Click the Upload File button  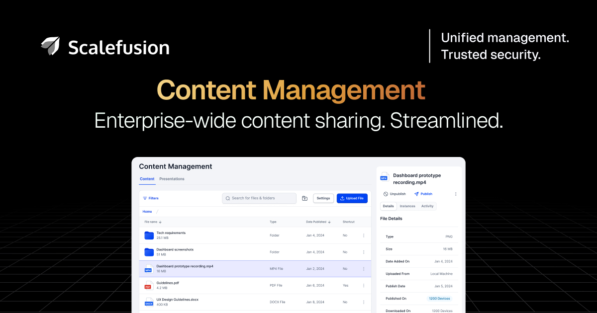click(x=352, y=198)
